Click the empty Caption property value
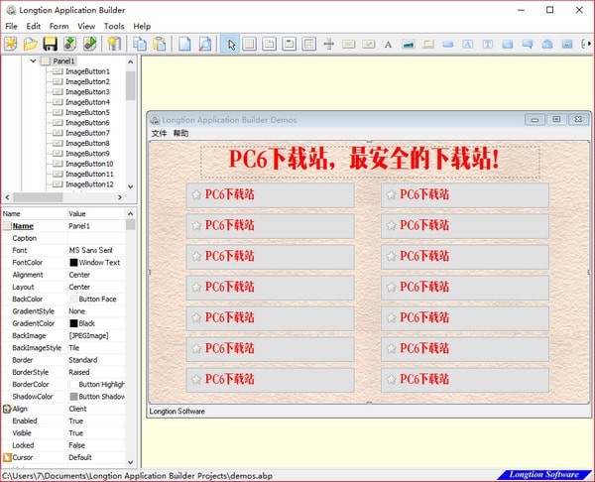 (96, 238)
